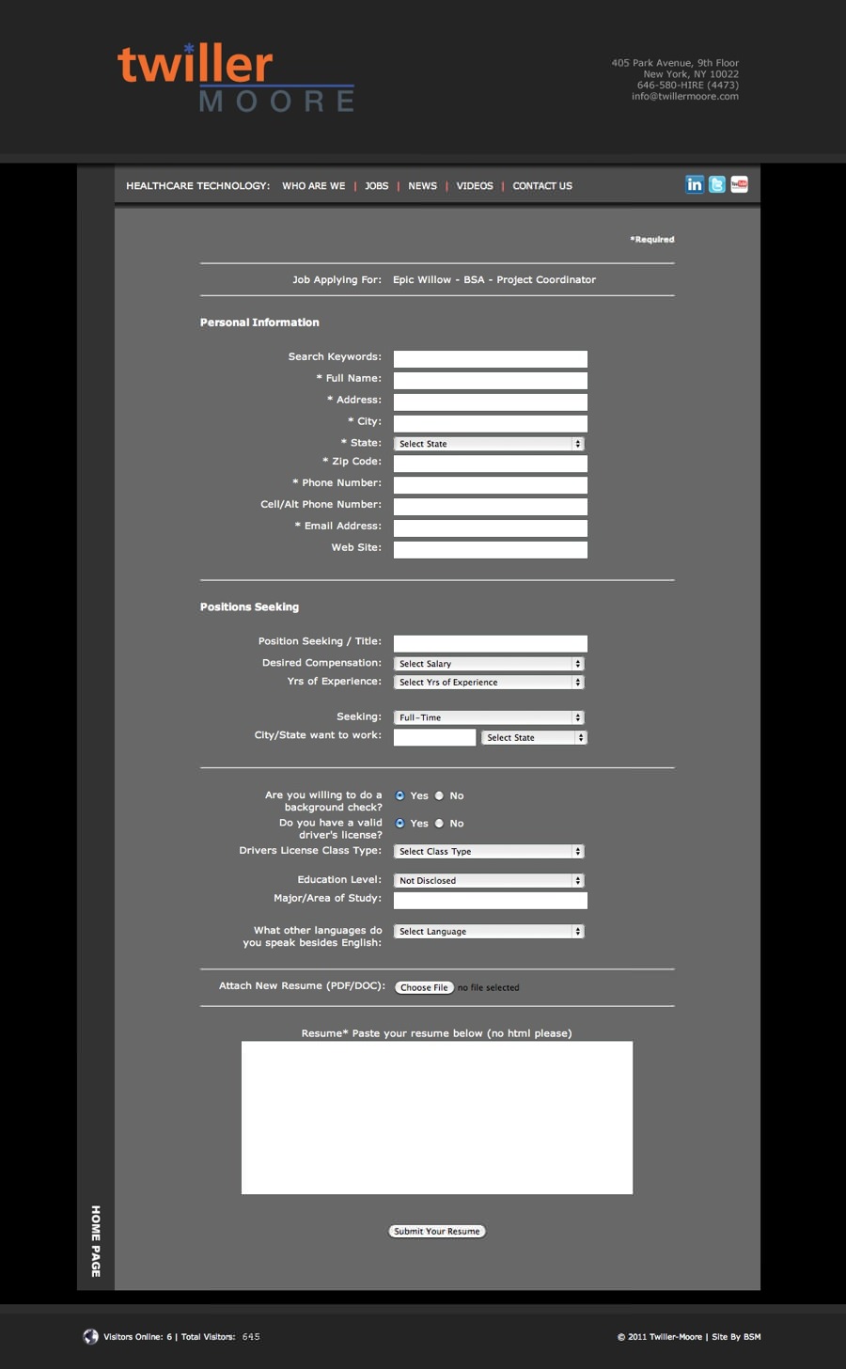
Task: Click the 'no file selected' status text
Action: pyautogui.click(x=489, y=988)
